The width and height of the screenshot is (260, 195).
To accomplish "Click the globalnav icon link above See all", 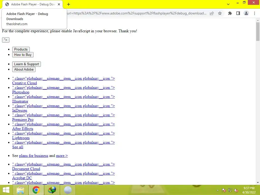I will point(63,142).
